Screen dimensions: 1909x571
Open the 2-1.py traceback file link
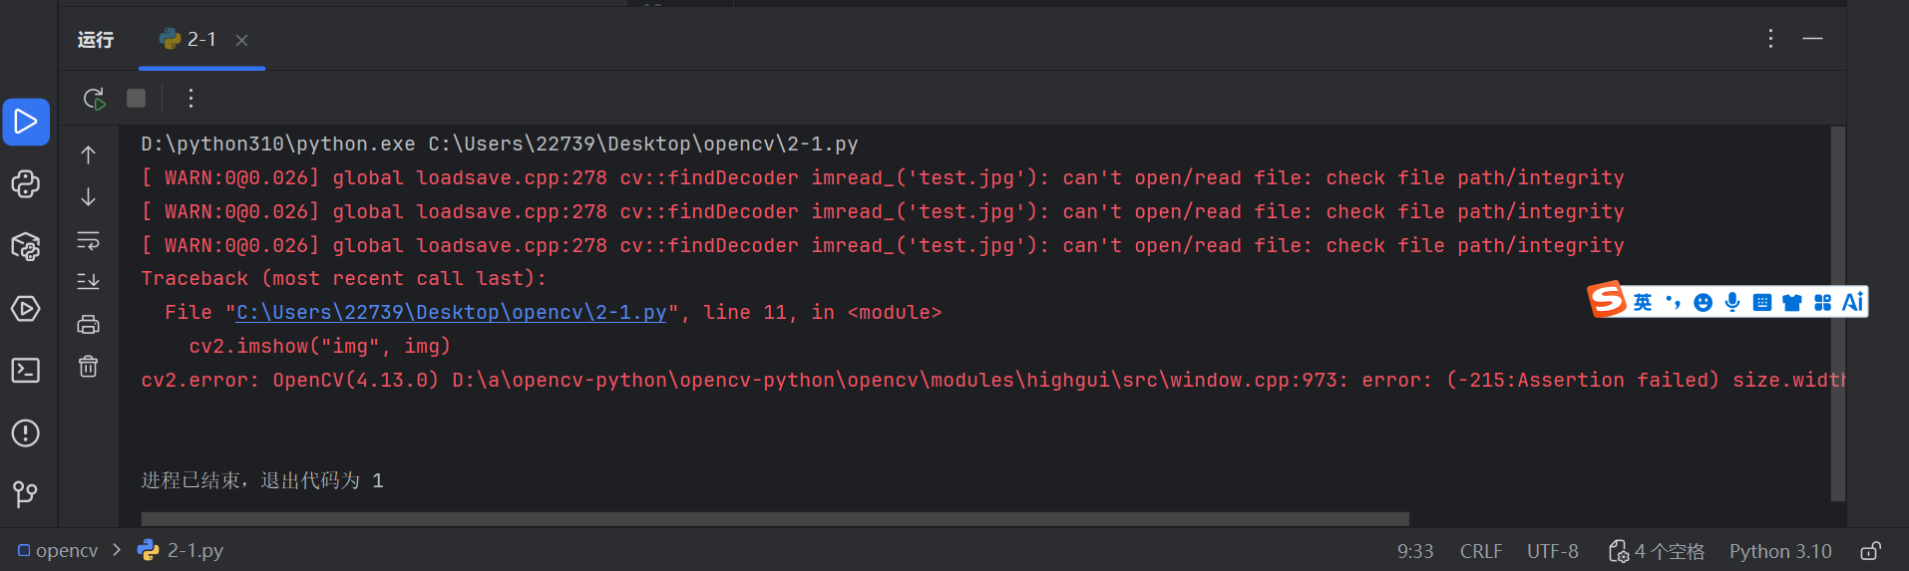click(451, 313)
